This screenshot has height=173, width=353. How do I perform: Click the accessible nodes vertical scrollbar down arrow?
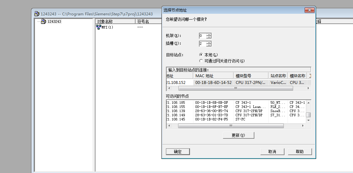(x=308, y=120)
